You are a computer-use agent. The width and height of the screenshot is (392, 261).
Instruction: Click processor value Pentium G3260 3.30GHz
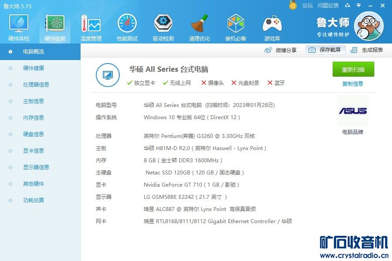[199, 136]
